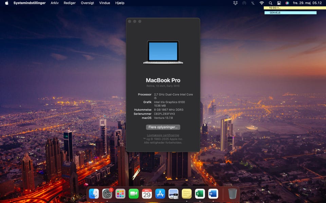Open the Hjælp menu

[120, 3]
